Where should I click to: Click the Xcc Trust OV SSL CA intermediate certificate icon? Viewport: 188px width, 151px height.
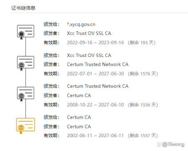[25, 63]
